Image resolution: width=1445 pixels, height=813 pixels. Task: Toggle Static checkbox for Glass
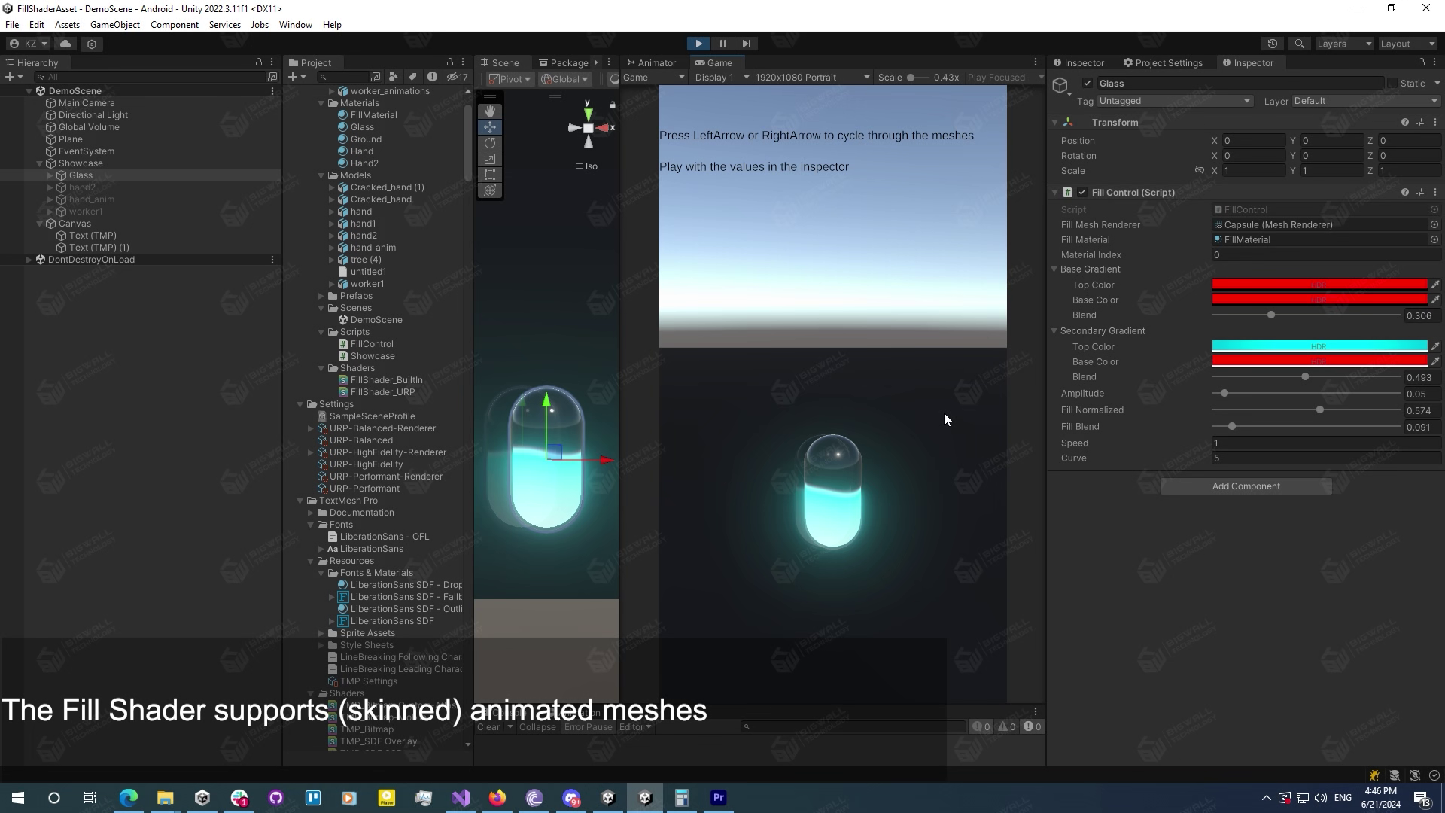click(x=1392, y=83)
